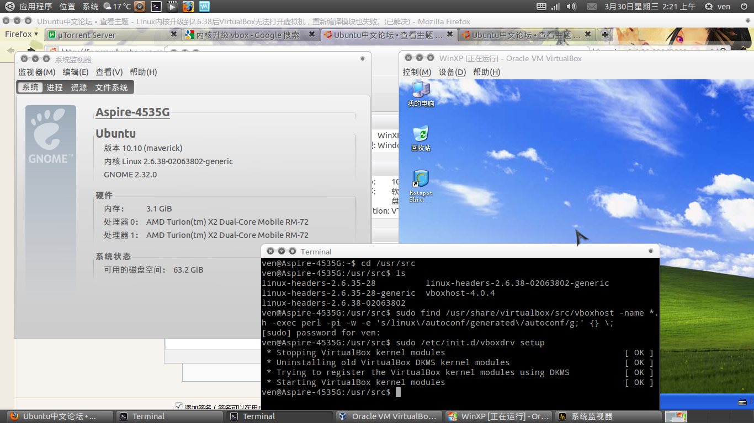Open the keyboard input method indicator
The height and width of the screenshot is (423, 754).
(x=541, y=7)
